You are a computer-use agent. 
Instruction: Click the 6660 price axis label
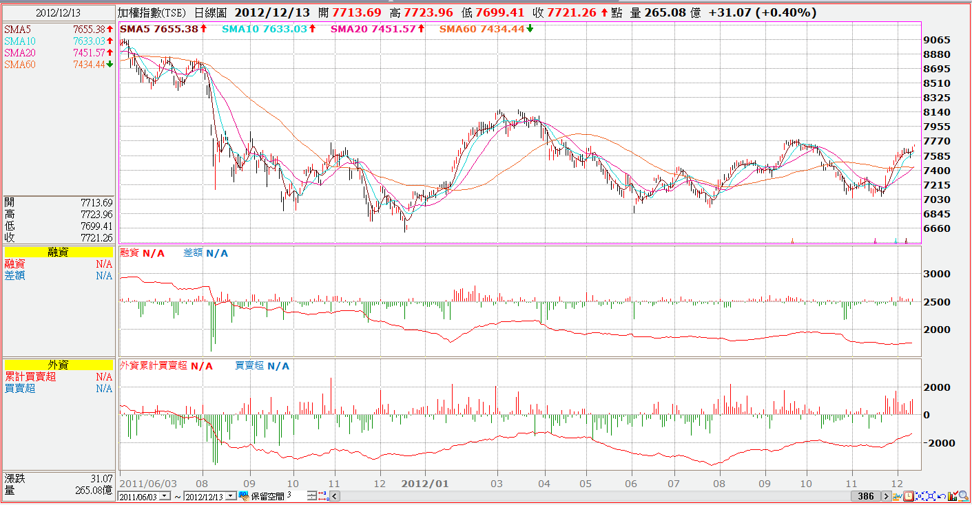tap(936, 228)
